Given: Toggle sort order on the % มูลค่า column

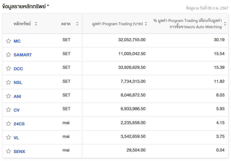Looking at the screenshot, I should (225, 24).
